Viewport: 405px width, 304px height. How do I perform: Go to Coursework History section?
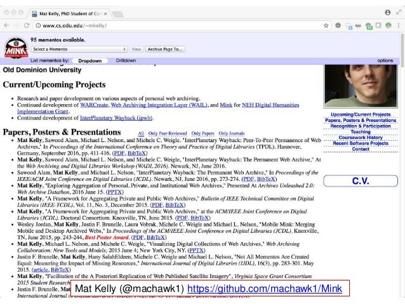pos(361,138)
